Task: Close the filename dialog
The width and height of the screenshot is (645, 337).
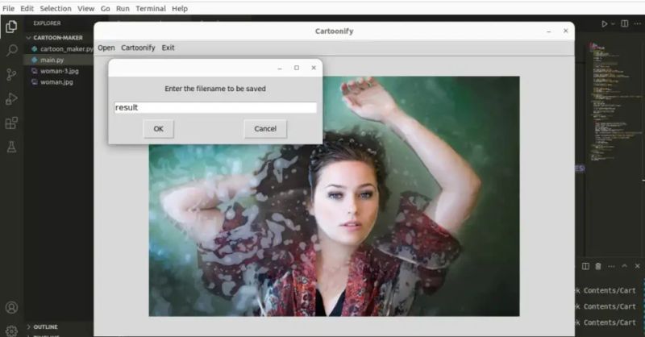Action: pyautogui.click(x=314, y=68)
